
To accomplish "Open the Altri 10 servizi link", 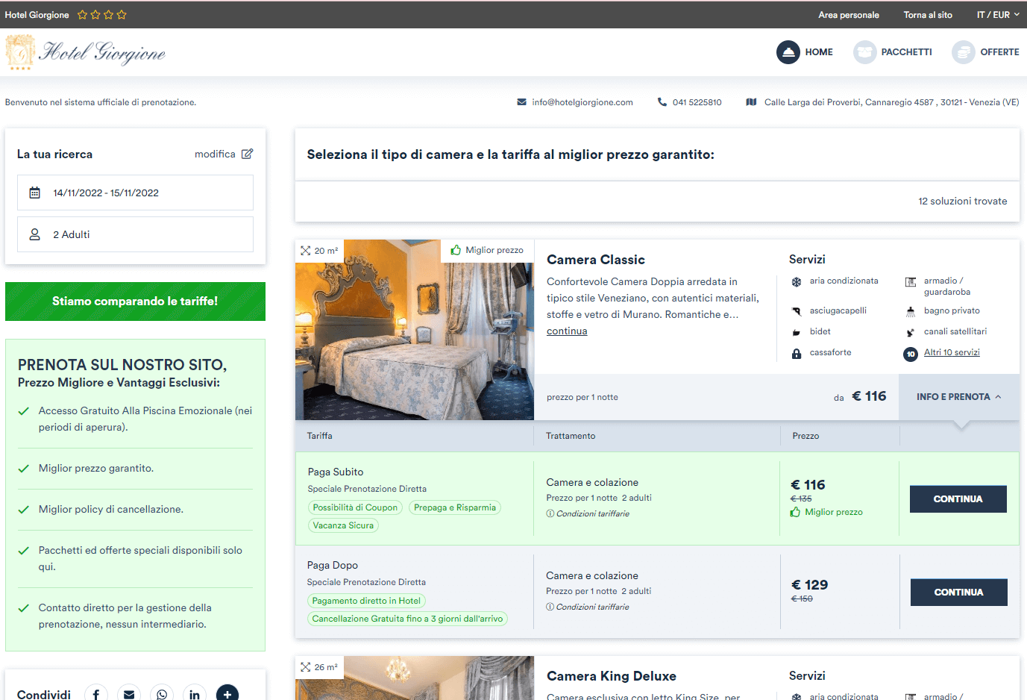I will click(952, 353).
